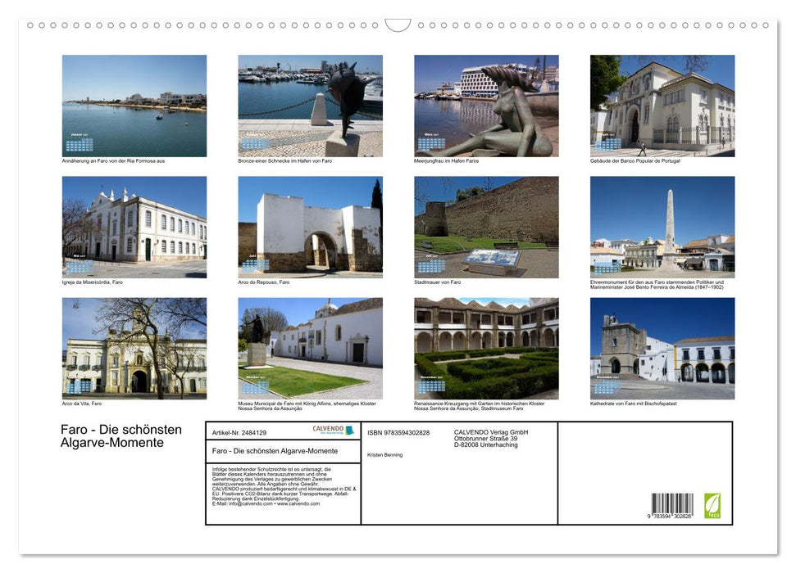Click the info@calvendo.com email line
Image resolution: width=796 pixels, height=573 pixels.
(x=266, y=503)
